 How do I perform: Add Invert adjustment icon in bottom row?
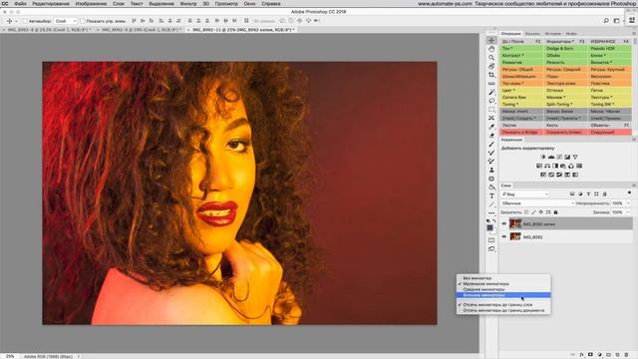(543, 175)
